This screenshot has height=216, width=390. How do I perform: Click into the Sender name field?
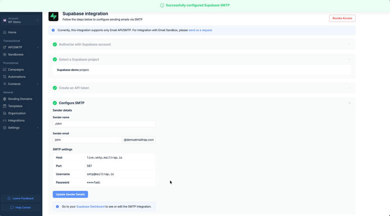[104, 124]
